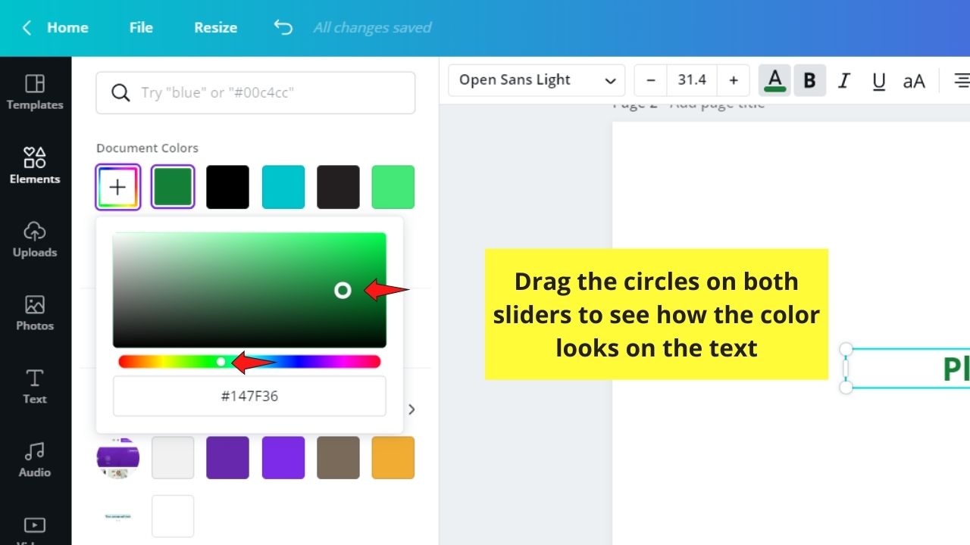Open the Resize menu
This screenshot has width=970, height=545.
click(x=214, y=27)
